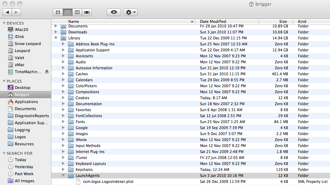Image resolution: width=330 pixels, height=185 pixels.
Task: Select the Autosave Information folder
Action: click(x=191, y=68)
